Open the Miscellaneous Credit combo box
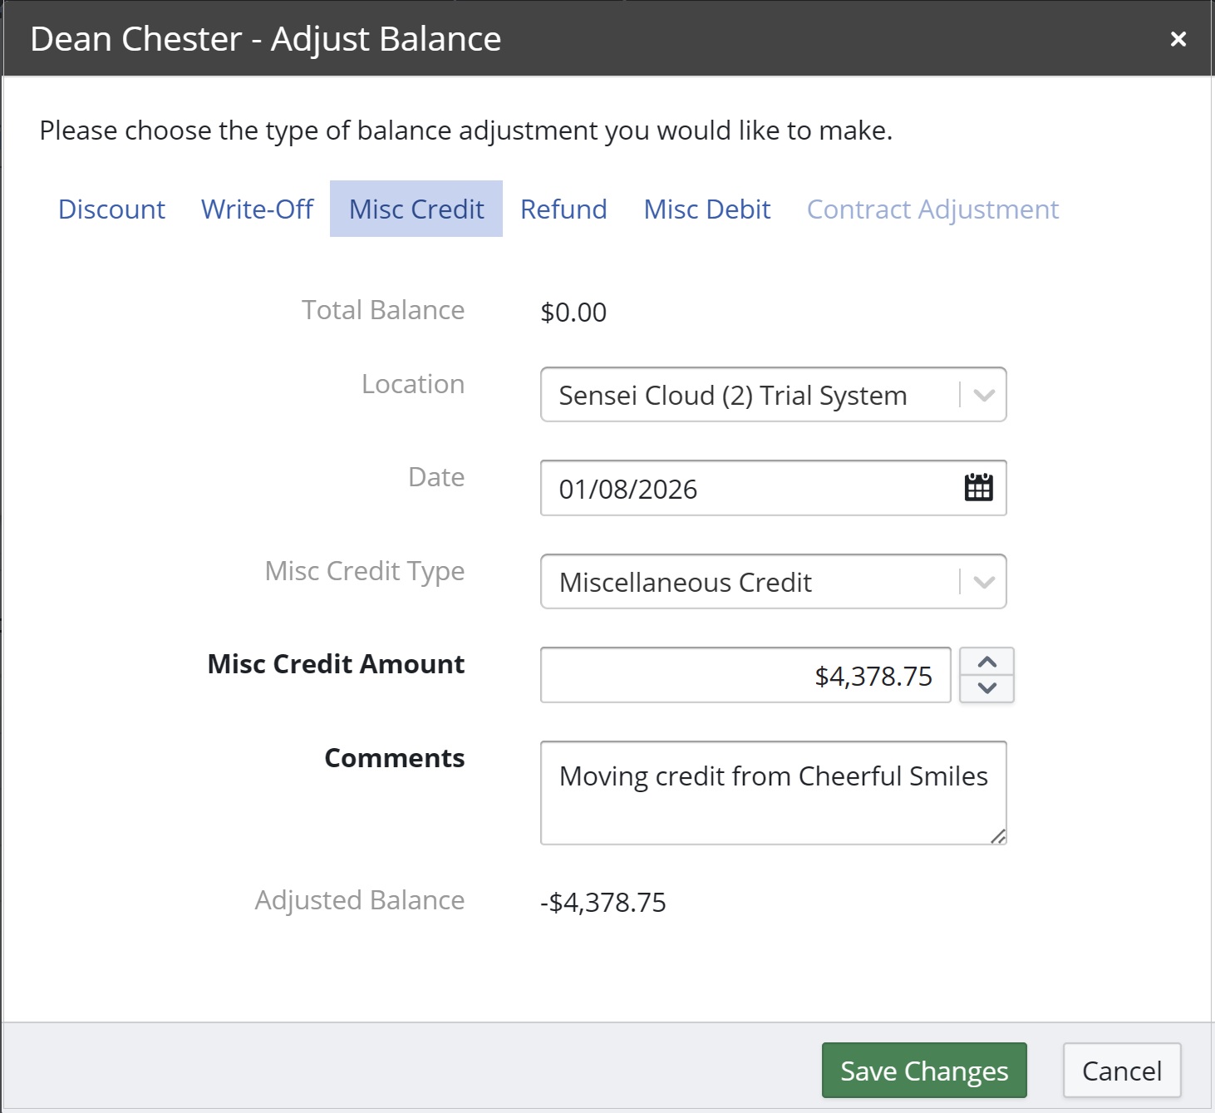 (x=748, y=582)
